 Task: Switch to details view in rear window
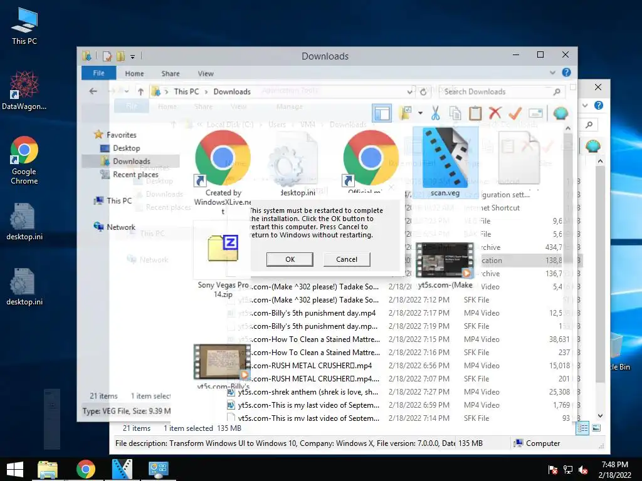pyautogui.click(x=582, y=428)
